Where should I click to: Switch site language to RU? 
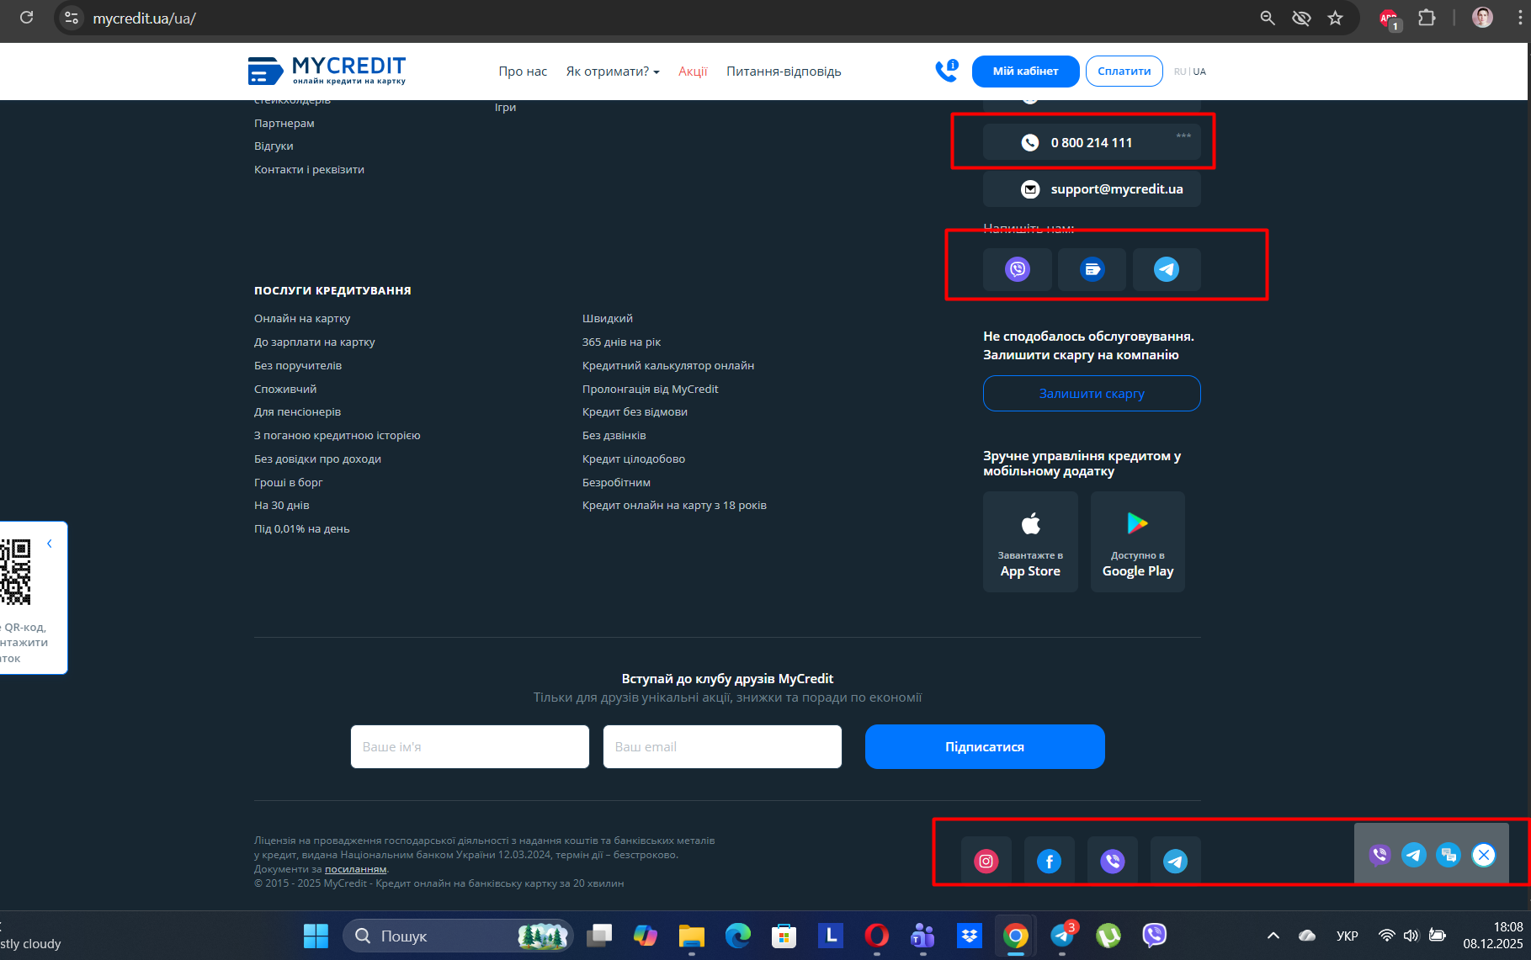[x=1180, y=72]
